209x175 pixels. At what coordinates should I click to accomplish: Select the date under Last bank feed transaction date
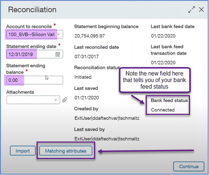point(163,63)
